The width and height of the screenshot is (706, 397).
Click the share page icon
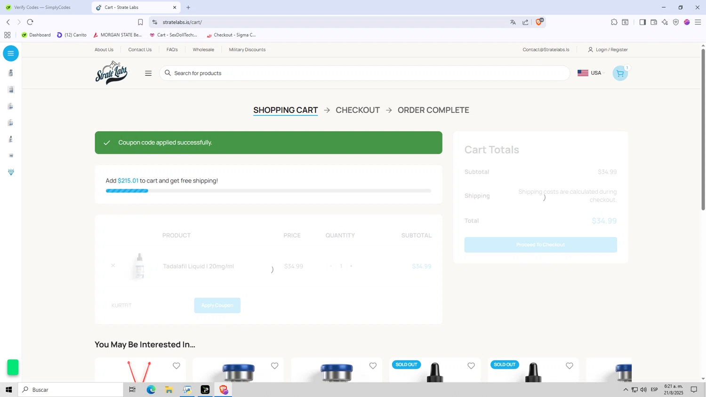tap(525, 22)
